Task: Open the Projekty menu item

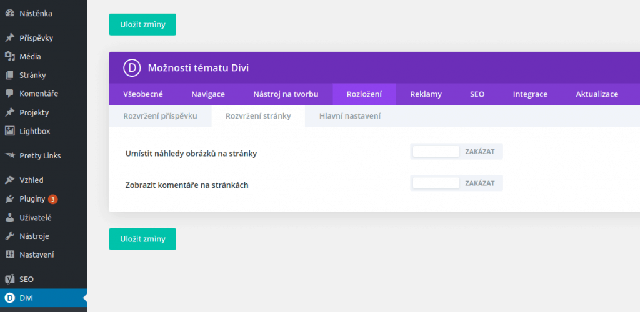Action: pos(44,112)
